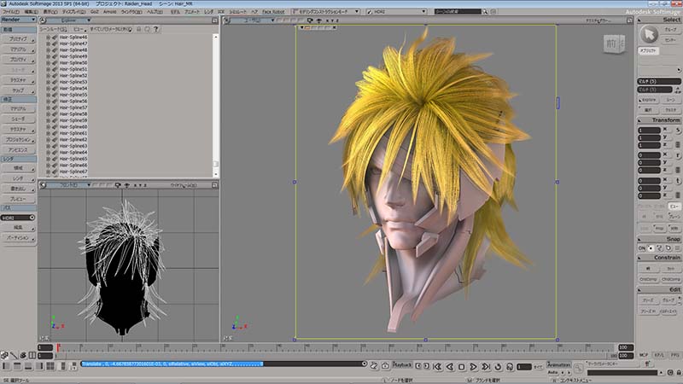Click the Explore button in Select panel
Viewport: 683px width, 384px height.
(648, 100)
